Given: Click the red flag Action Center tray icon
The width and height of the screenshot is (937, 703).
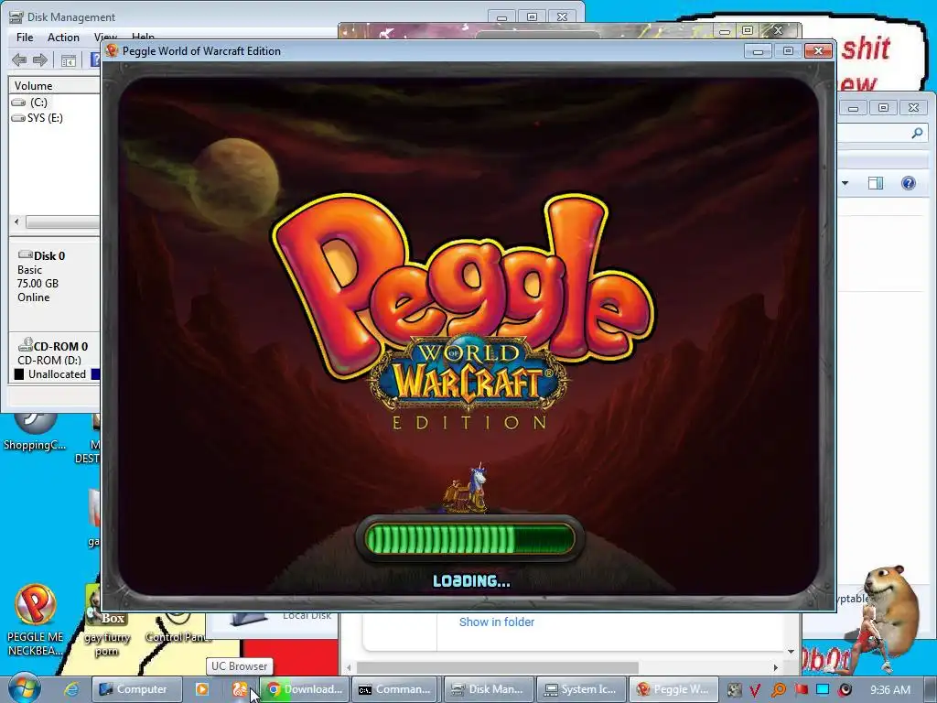Looking at the screenshot, I should (x=801, y=690).
